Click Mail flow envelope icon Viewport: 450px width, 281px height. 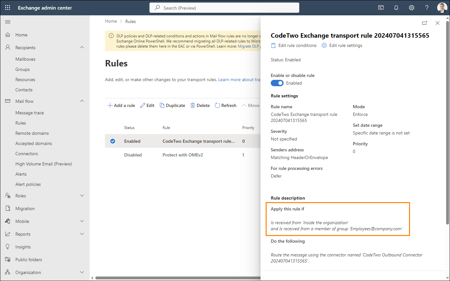[x=8, y=101]
